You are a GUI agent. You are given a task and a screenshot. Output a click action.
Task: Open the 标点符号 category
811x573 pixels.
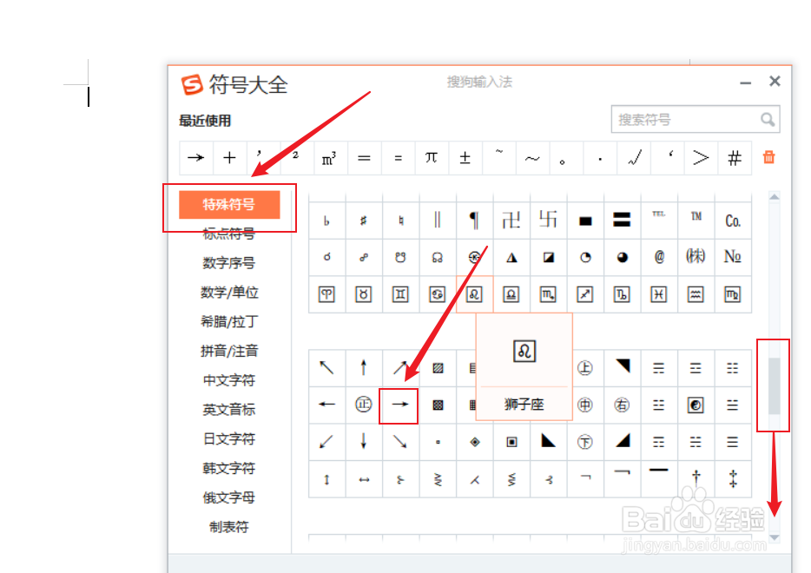pyautogui.click(x=229, y=234)
